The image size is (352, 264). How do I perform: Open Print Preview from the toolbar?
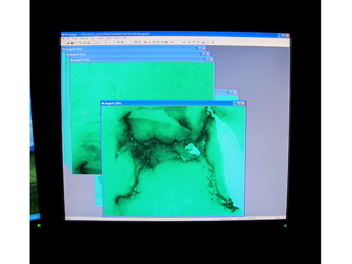point(88,43)
